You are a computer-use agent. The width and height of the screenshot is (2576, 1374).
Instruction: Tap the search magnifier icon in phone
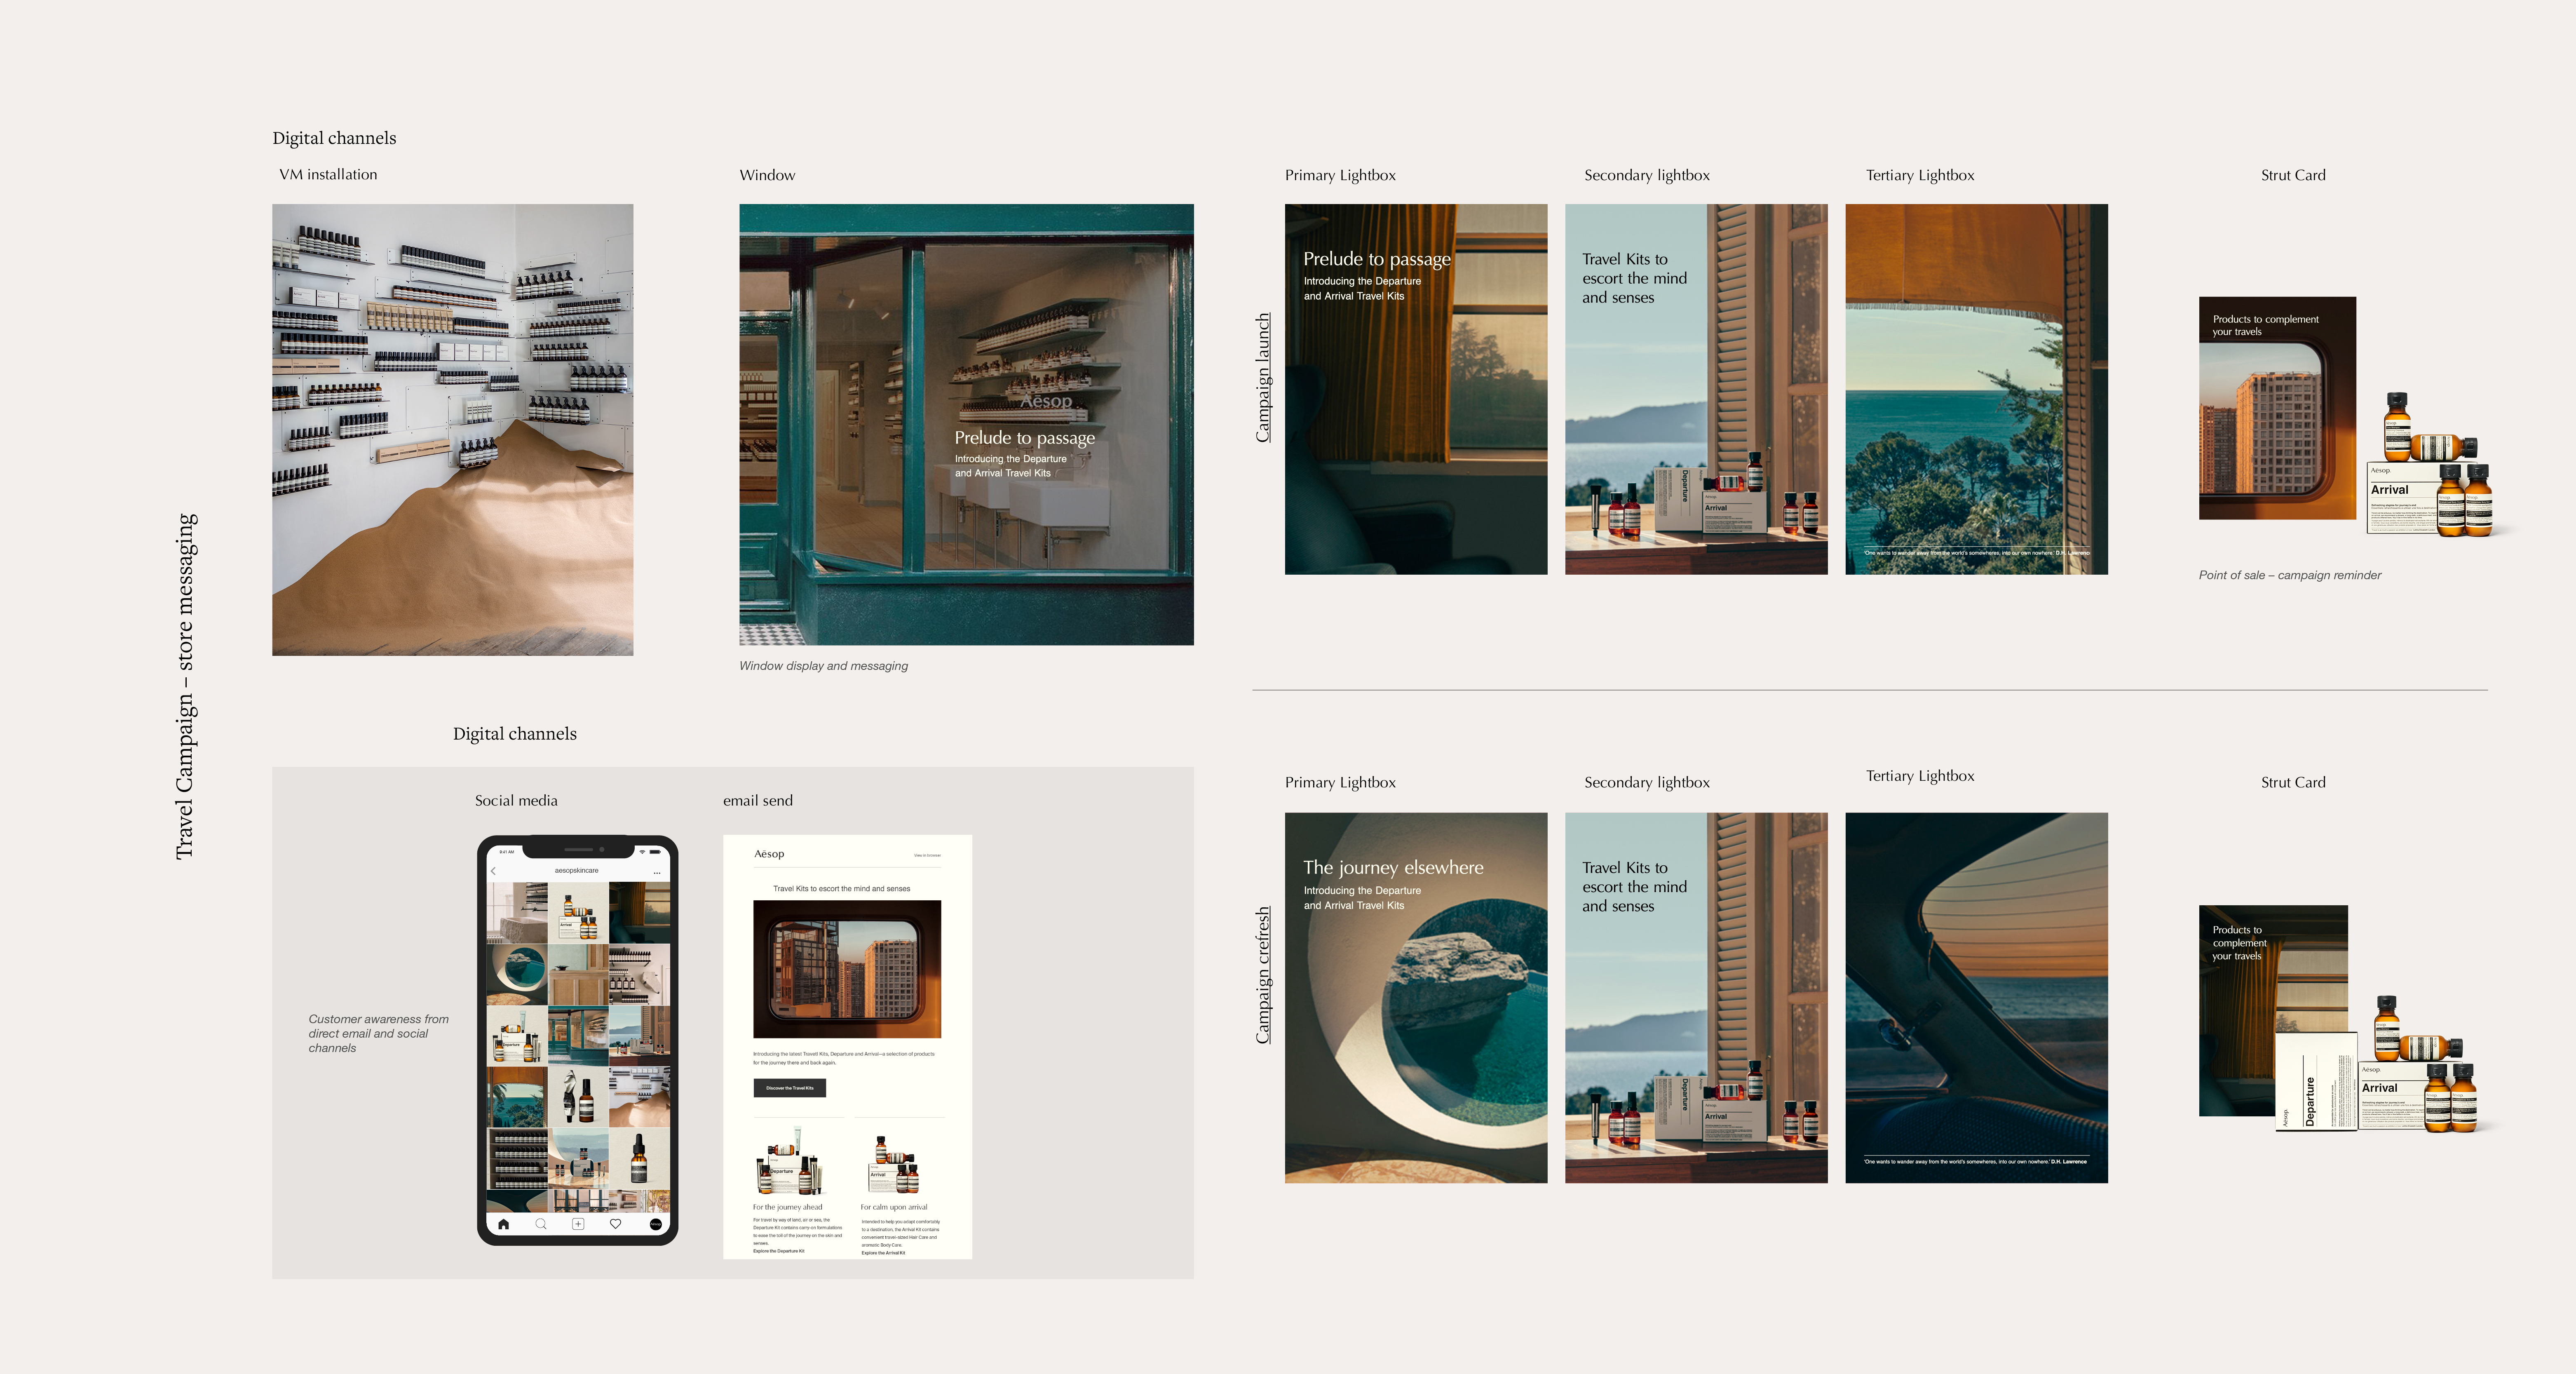(x=541, y=1224)
